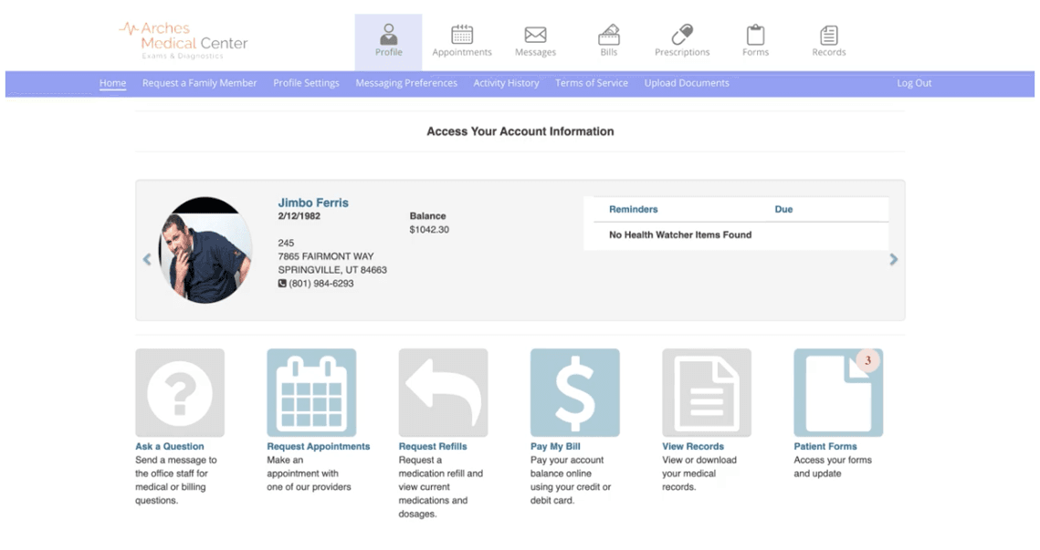This screenshot has width=1040, height=550.
Task: Click the Jimbo Ferris name link
Action: coord(313,202)
